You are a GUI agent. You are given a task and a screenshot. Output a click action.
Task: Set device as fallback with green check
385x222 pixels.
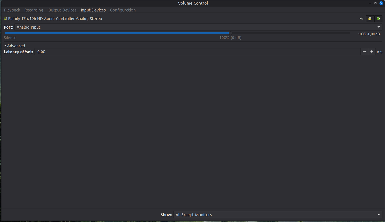pos(378,19)
